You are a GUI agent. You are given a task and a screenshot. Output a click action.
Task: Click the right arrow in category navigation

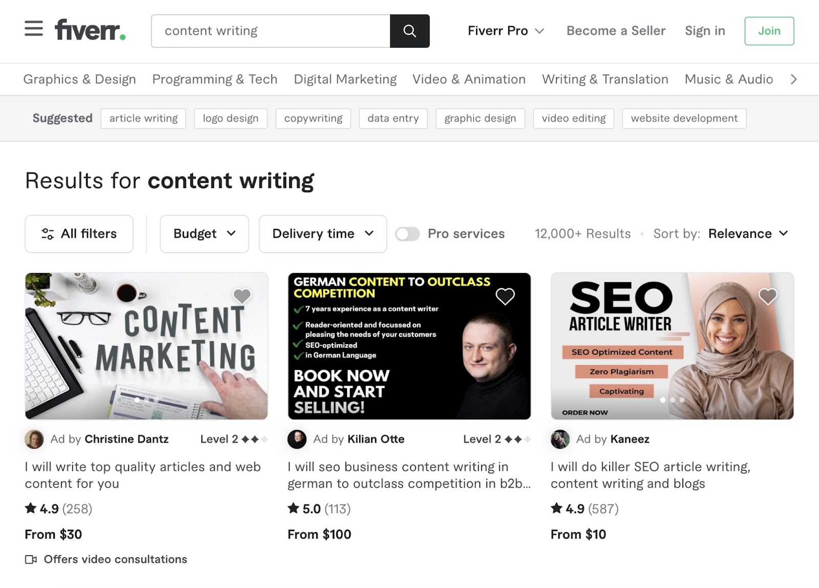coord(793,79)
